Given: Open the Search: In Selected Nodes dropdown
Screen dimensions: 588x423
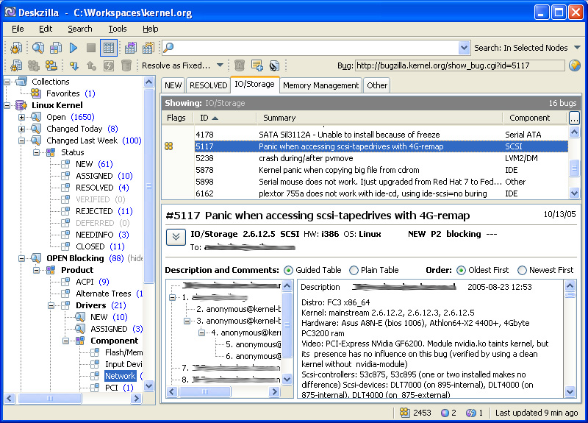Looking at the screenshot, I should tap(578, 48).
